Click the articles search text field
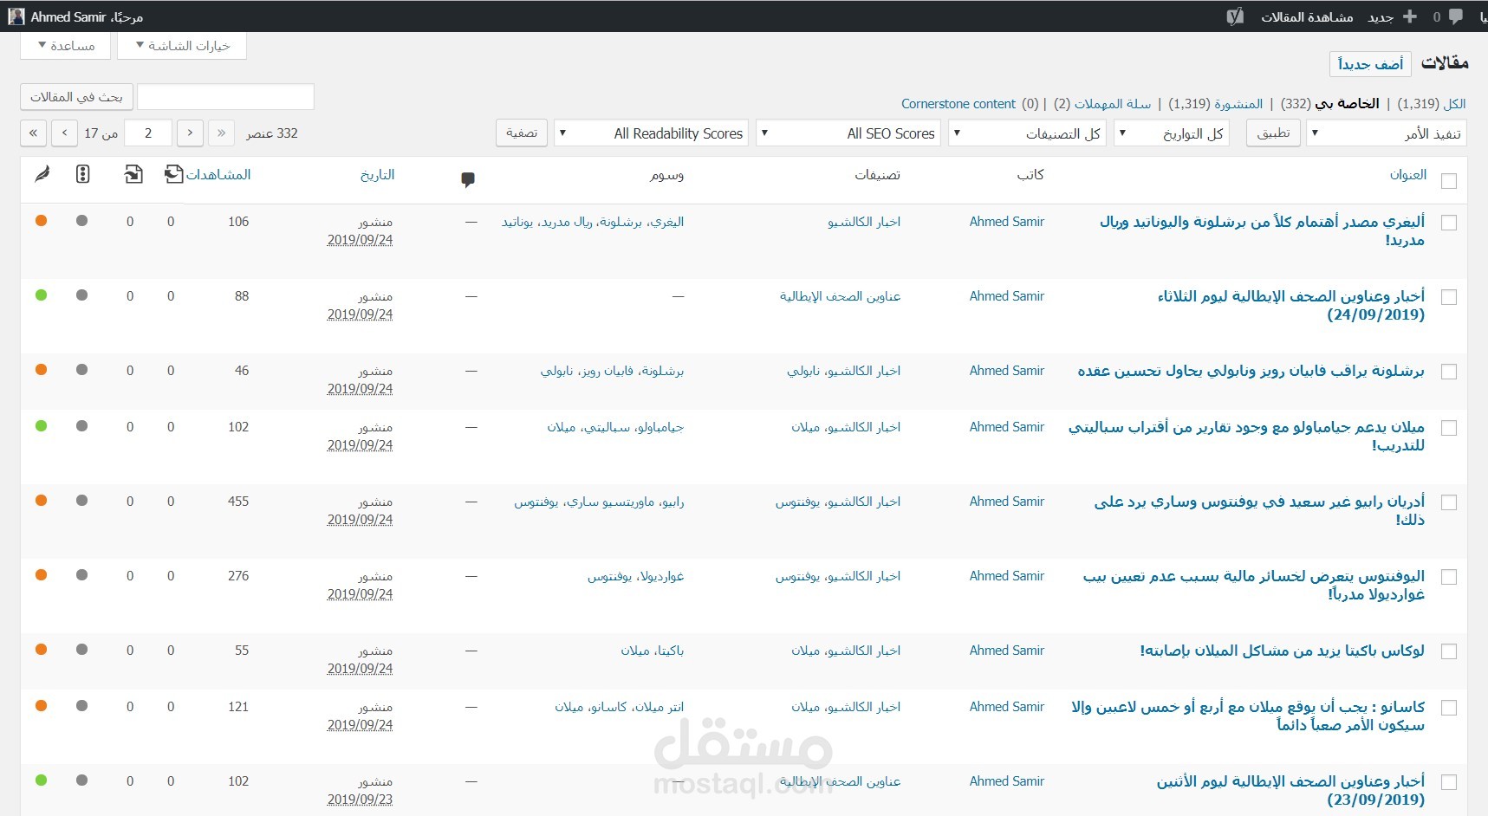Image resolution: width=1488 pixels, height=816 pixels. 225,96
